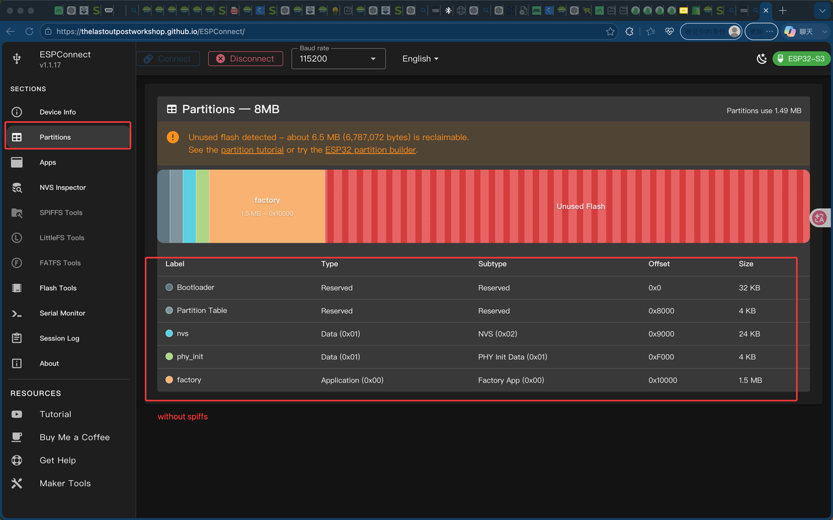Click the factory segment in partition bar
This screenshot has width=833, height=520.
click(267, 206)
